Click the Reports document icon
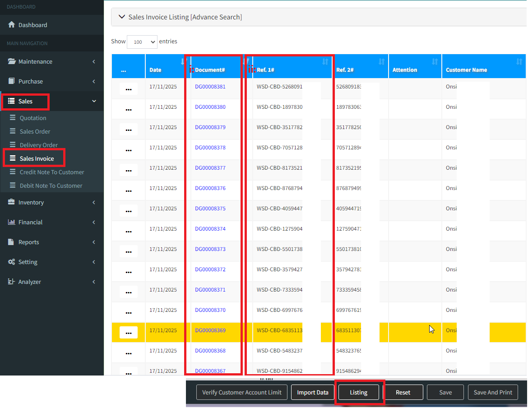This screenshot has height=408, width=528. (x=12, y=242)
